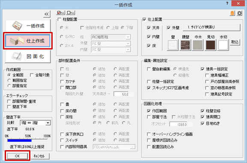Select the 一括作成 mode button
Viewport: 247px width, 163px height.
pos(28,26)
